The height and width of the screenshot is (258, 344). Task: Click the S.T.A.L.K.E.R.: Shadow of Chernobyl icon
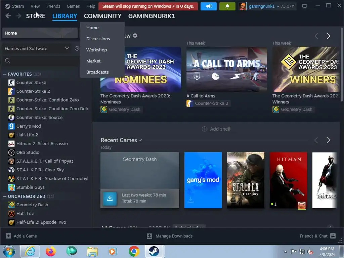coord(11,179)
